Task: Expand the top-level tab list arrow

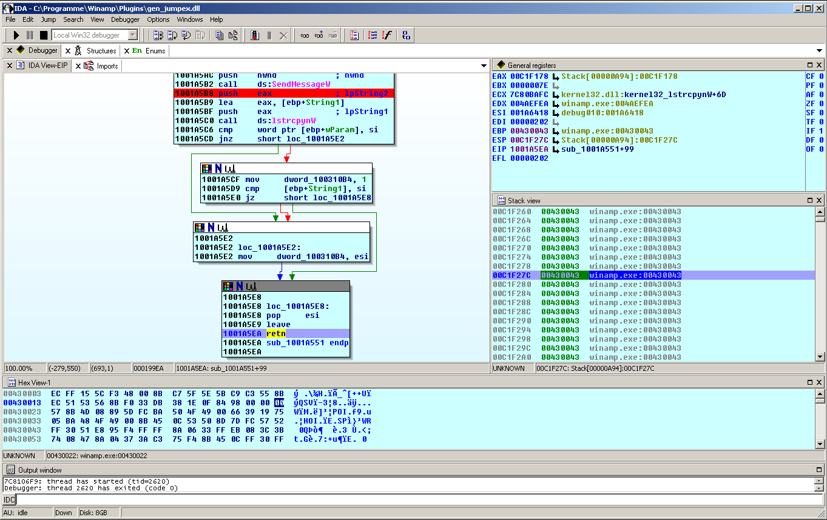Action: tap(819, 50)
